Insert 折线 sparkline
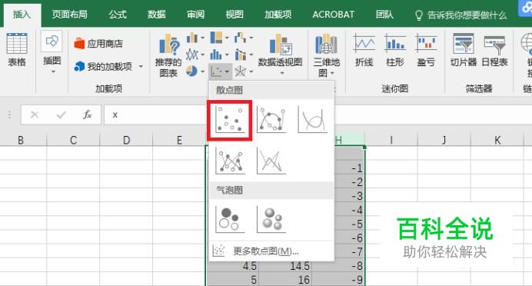 click(x=364, y=50)
